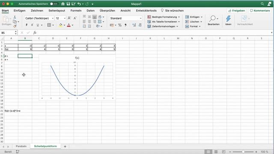The width and height of the screenshot is (274, 154).
Task: Align text right
Action: (95, 22)
